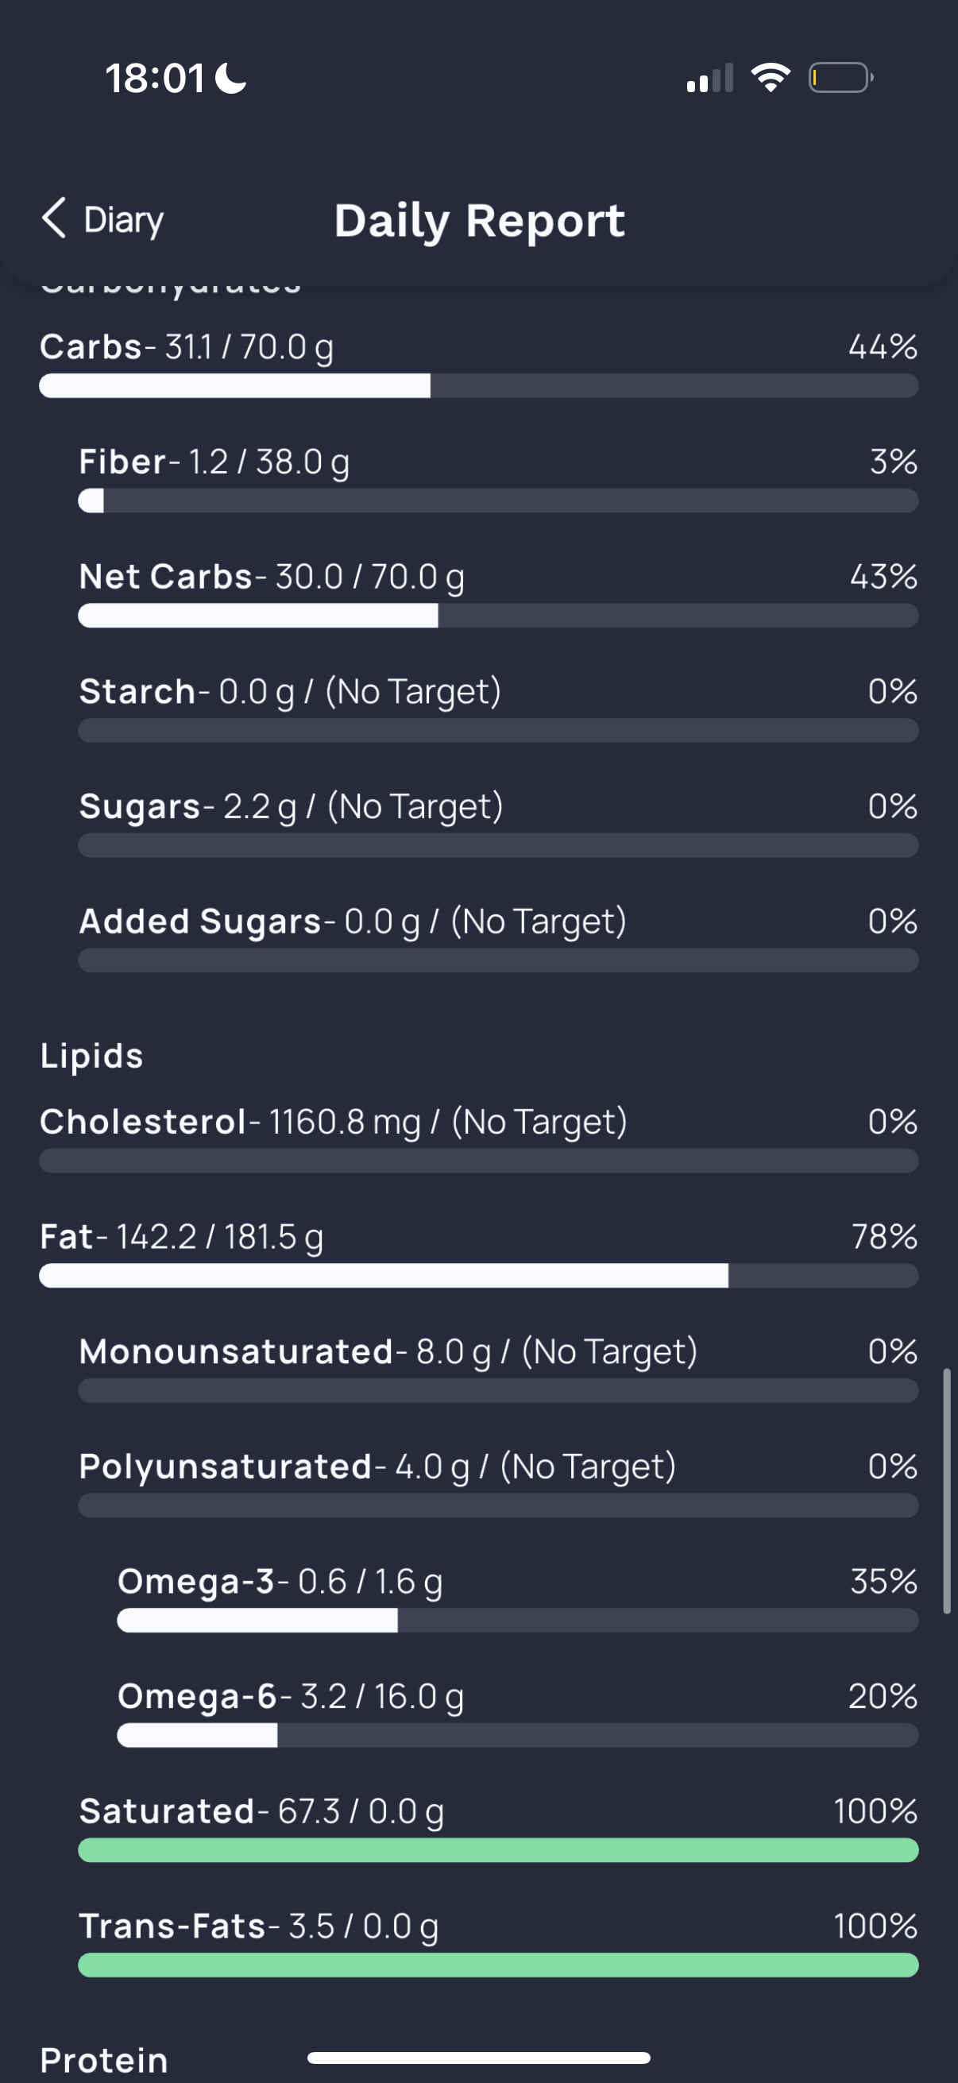Tap the green Trans-Fats bar
958x2083 pixels.
point(498,1964)
